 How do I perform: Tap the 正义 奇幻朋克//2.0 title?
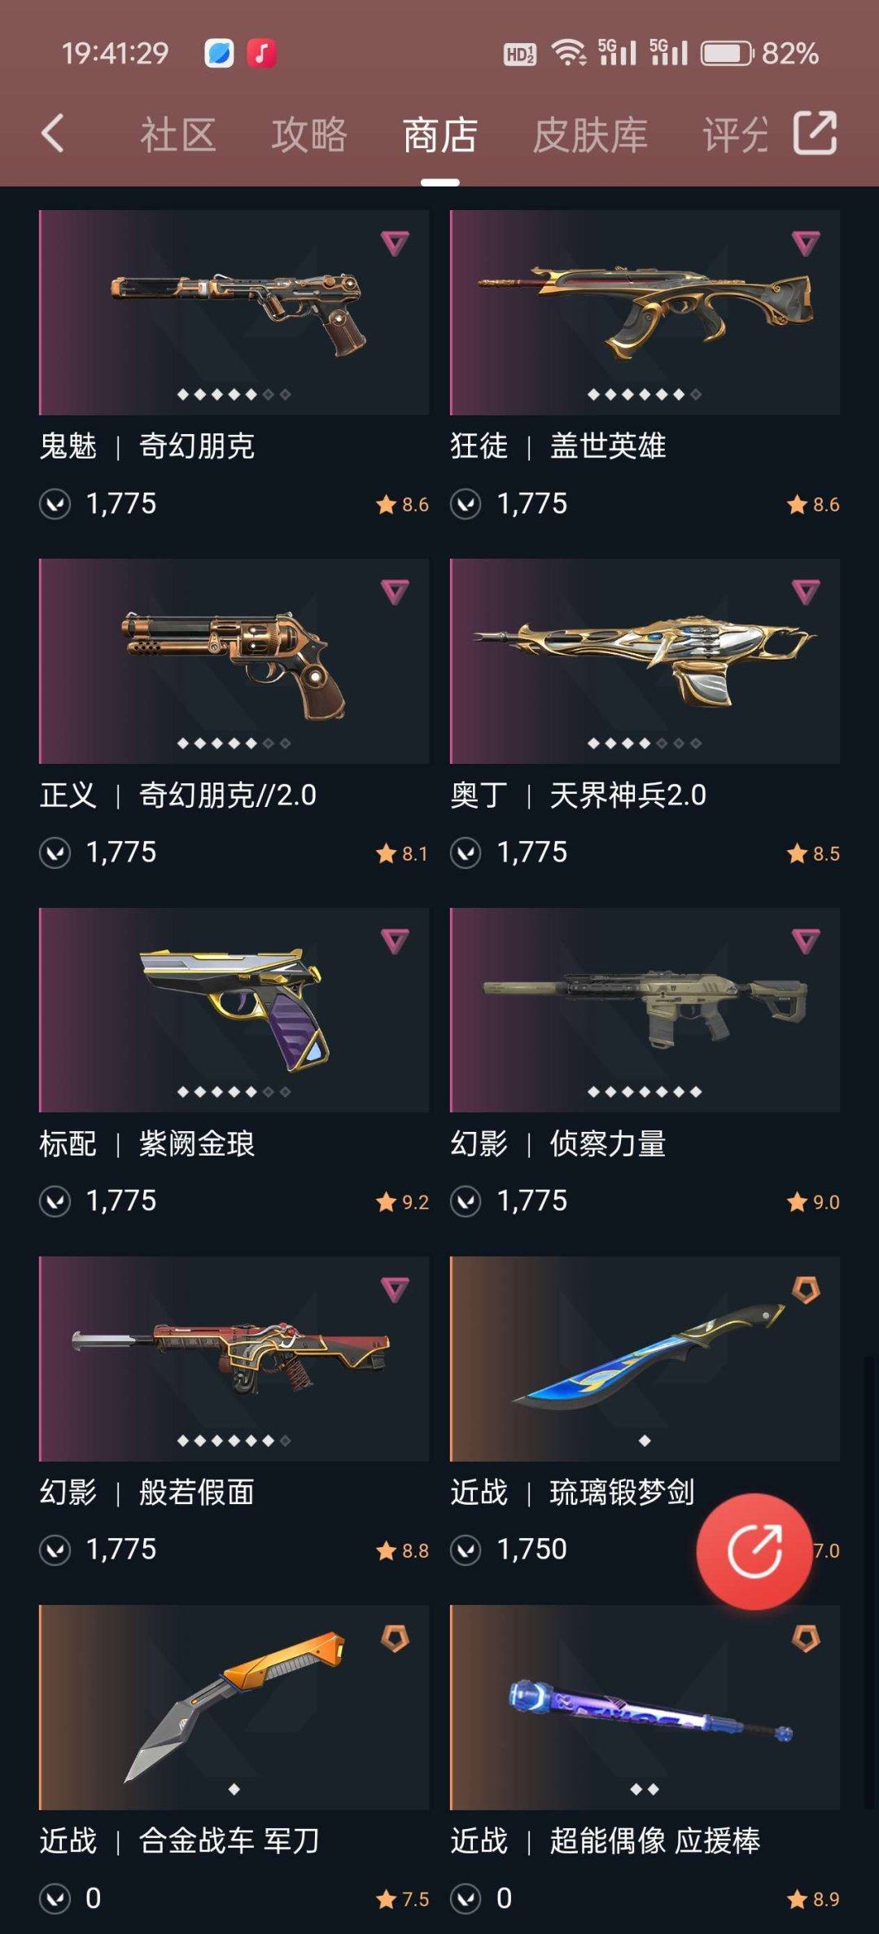178,795
